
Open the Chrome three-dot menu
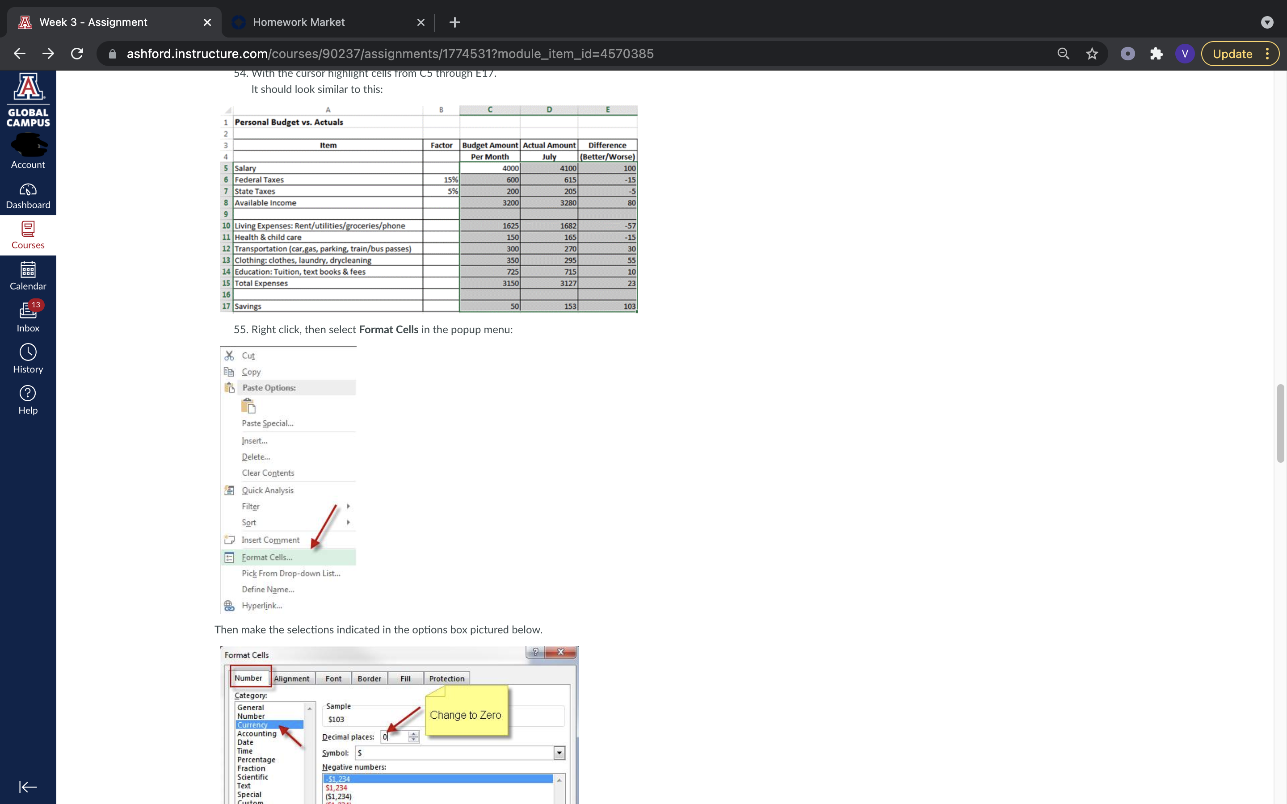[1267, 54]
